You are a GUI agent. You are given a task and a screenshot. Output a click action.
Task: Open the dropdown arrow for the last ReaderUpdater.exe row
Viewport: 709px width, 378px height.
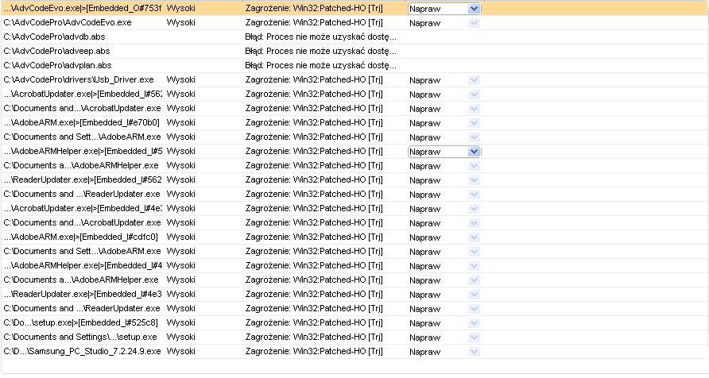[474, 308]
